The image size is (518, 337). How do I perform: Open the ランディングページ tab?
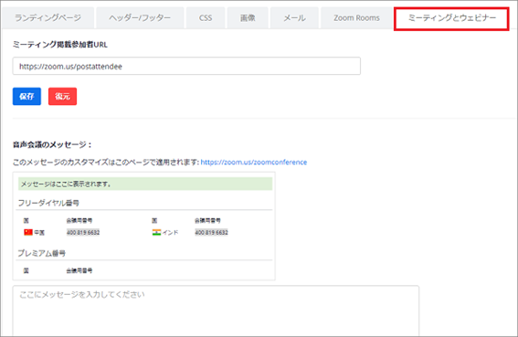click(x=48, y=18)
